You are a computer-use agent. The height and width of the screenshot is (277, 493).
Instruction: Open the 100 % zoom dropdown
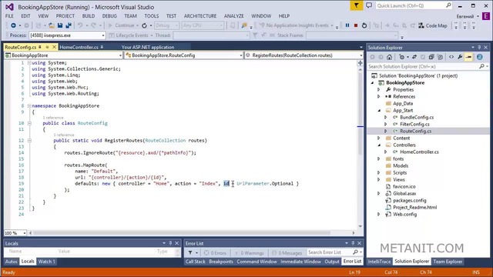click(x=15, y=233)
